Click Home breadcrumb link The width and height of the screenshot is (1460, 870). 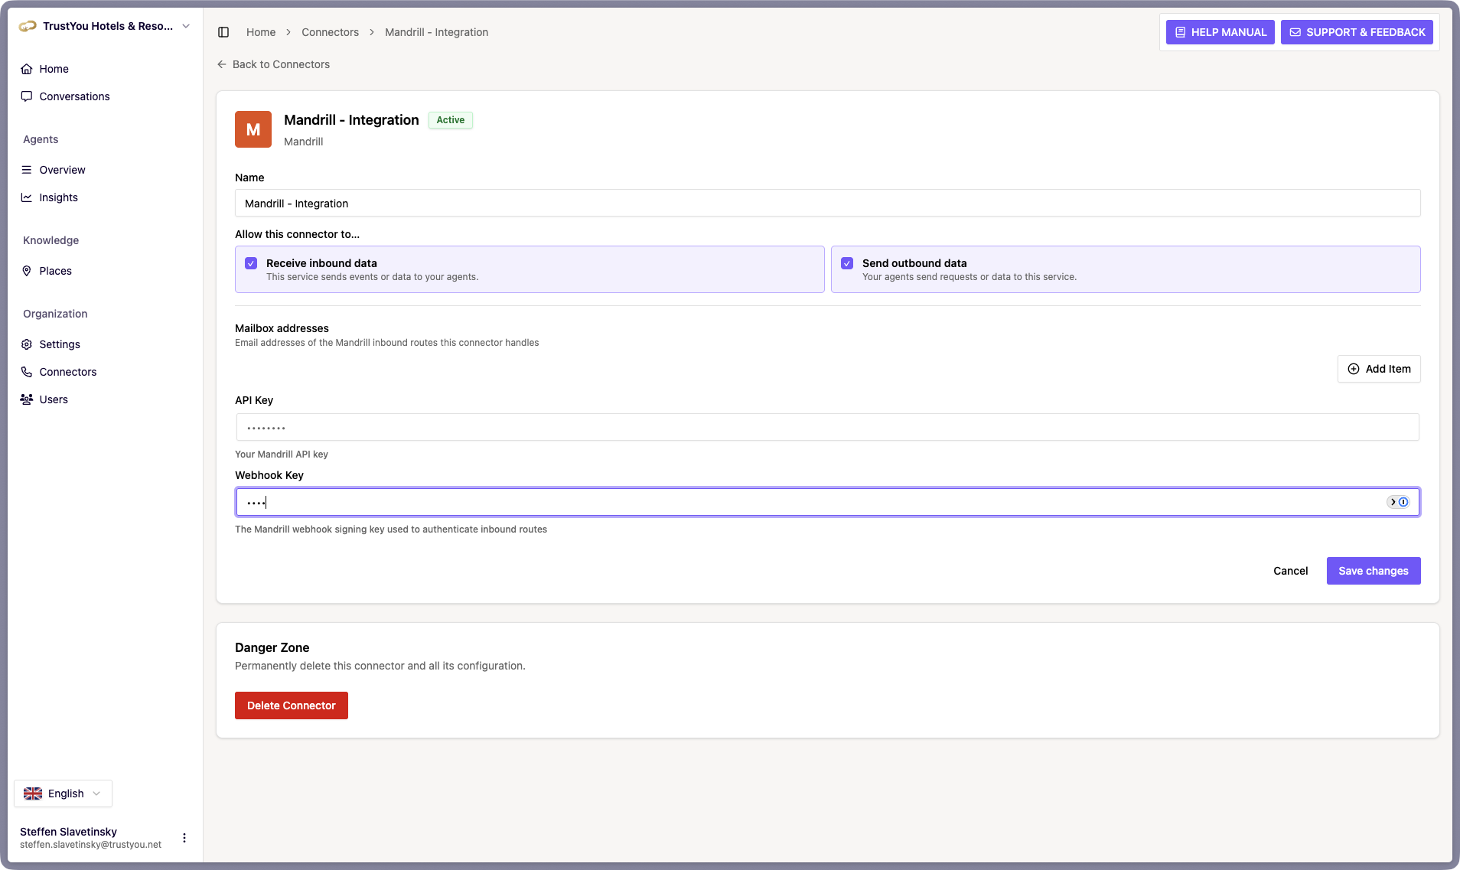[x=261, y=32]
